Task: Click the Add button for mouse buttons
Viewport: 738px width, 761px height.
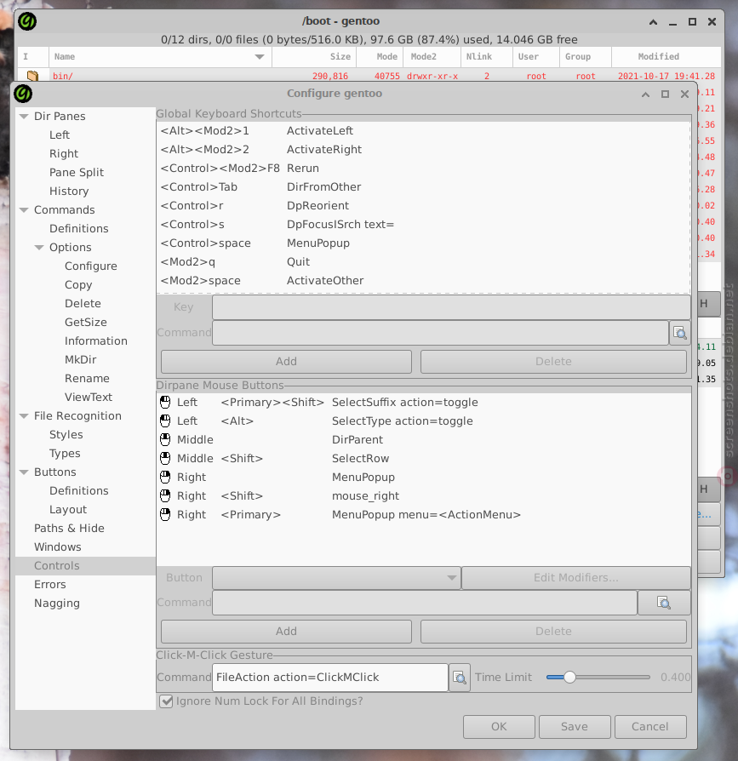Action: coord(286,632)
